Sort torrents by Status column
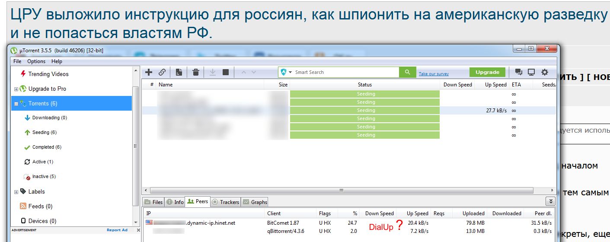The height and width of the screenshot is (242, 610). pyautogui.click(x=365, y=85)
